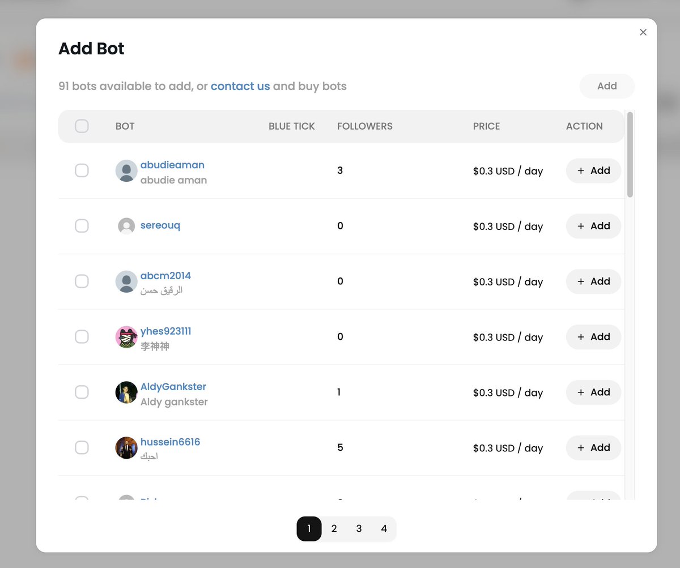Go to page 2 of the bot list

click(x=334, y=528)
